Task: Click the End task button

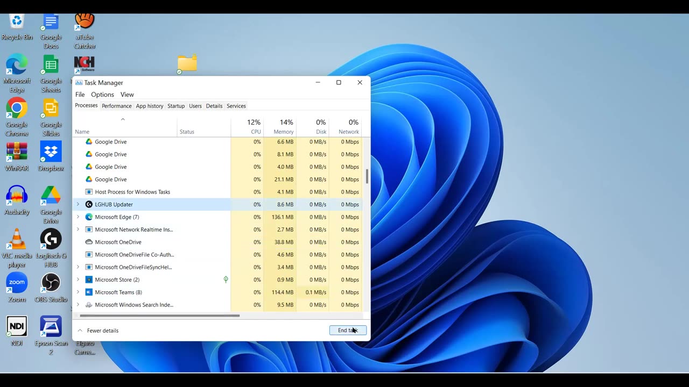Action: click(348, 330)
